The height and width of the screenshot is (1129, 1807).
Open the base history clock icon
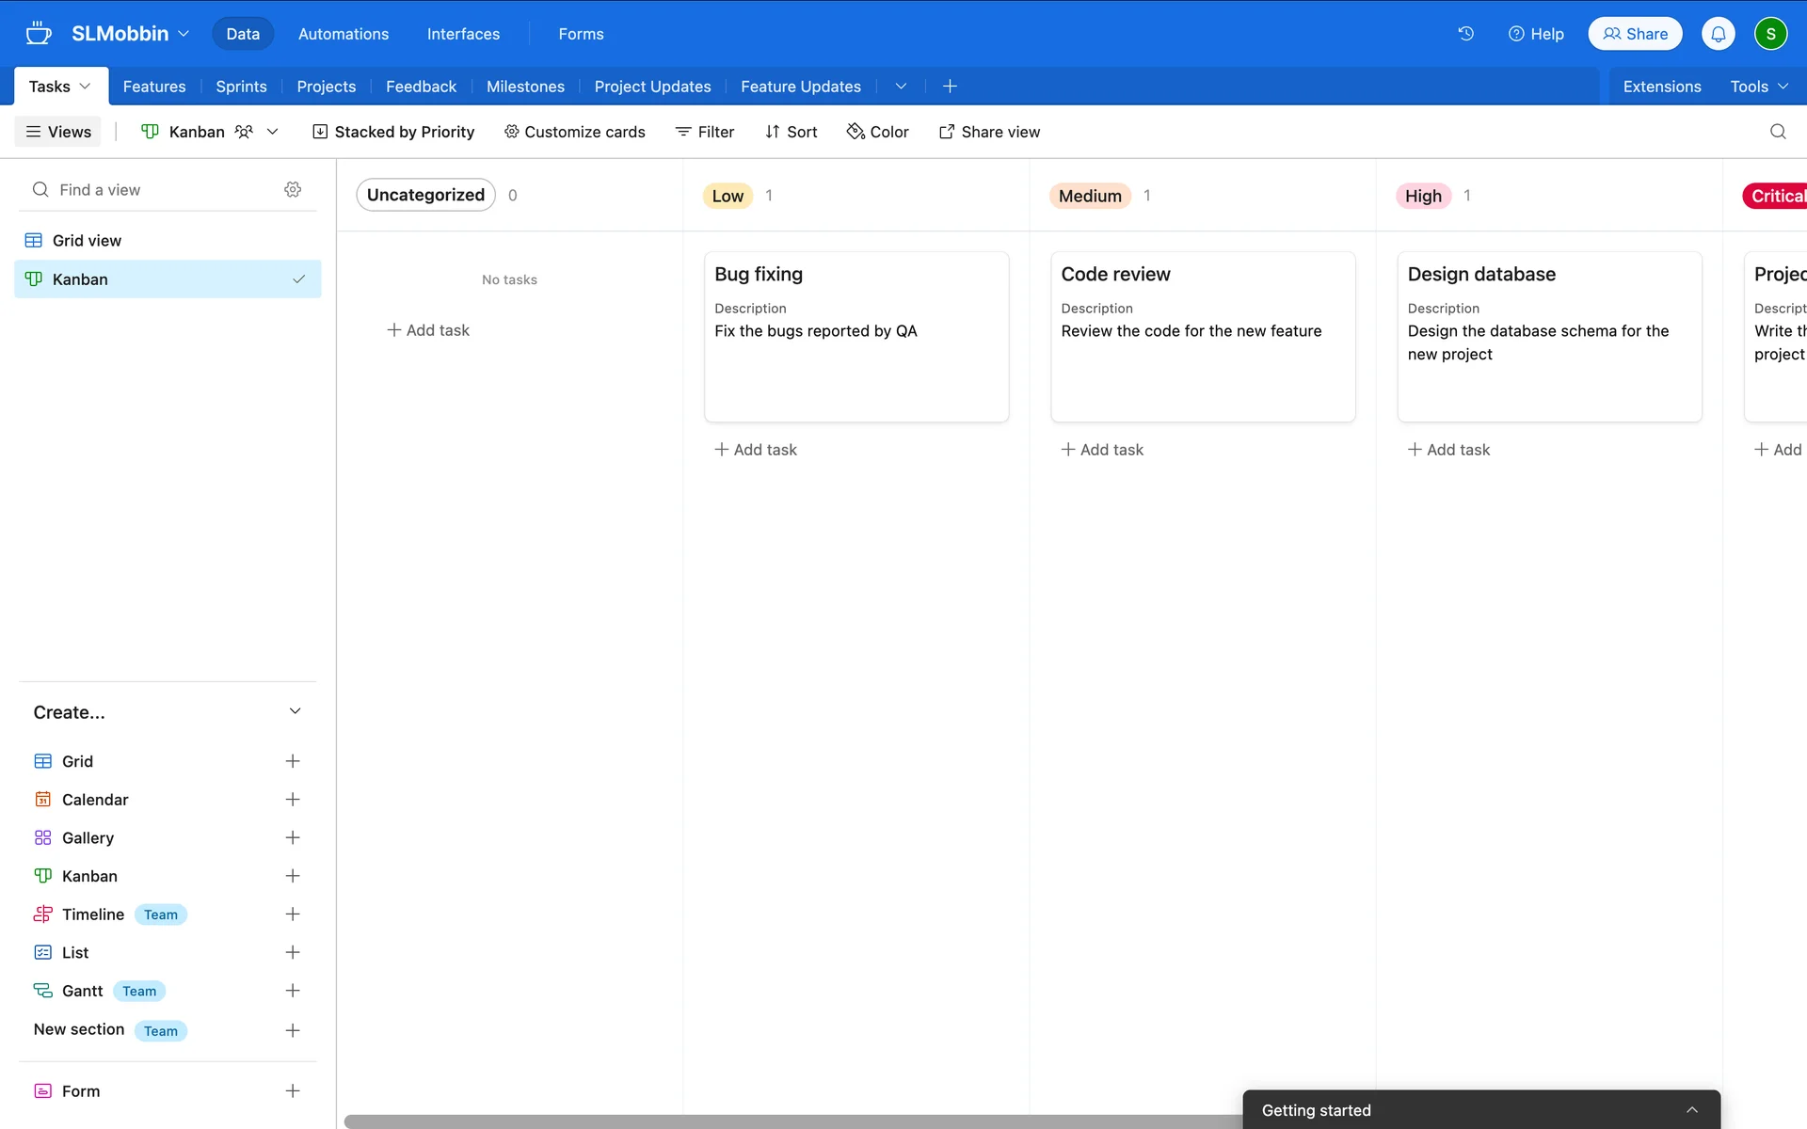(1465, 34)
